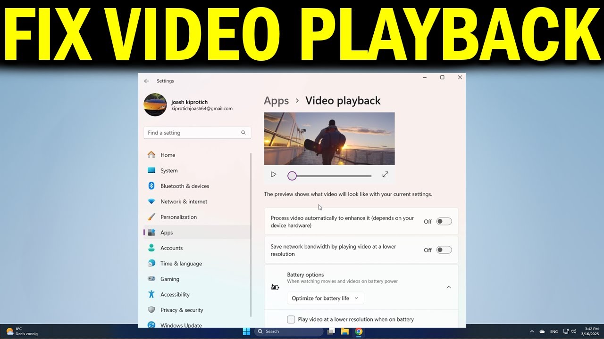Collapse the Battery options section

pyautogui.click(x=449, y=287)
